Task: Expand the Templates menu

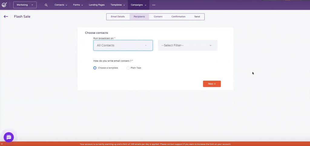Action: click(118, 5)
